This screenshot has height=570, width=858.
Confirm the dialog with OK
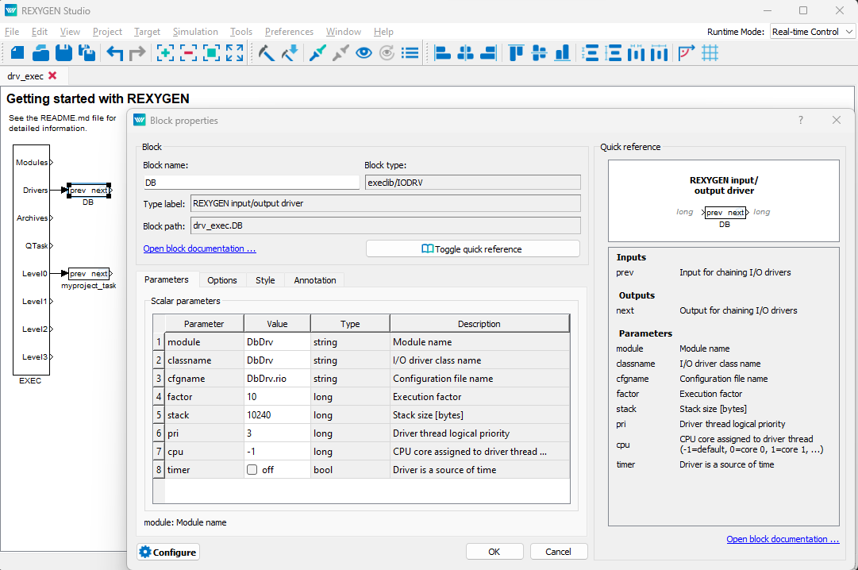(494, 552)
